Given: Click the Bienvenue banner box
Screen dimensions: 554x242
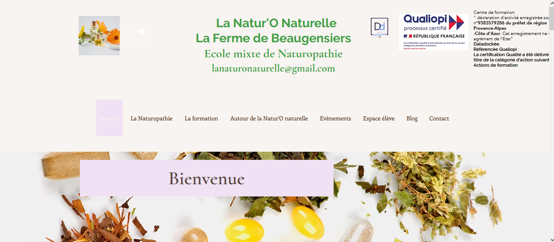Looking at the screenshot, I should pyautogui.click(x=207, y=178).
